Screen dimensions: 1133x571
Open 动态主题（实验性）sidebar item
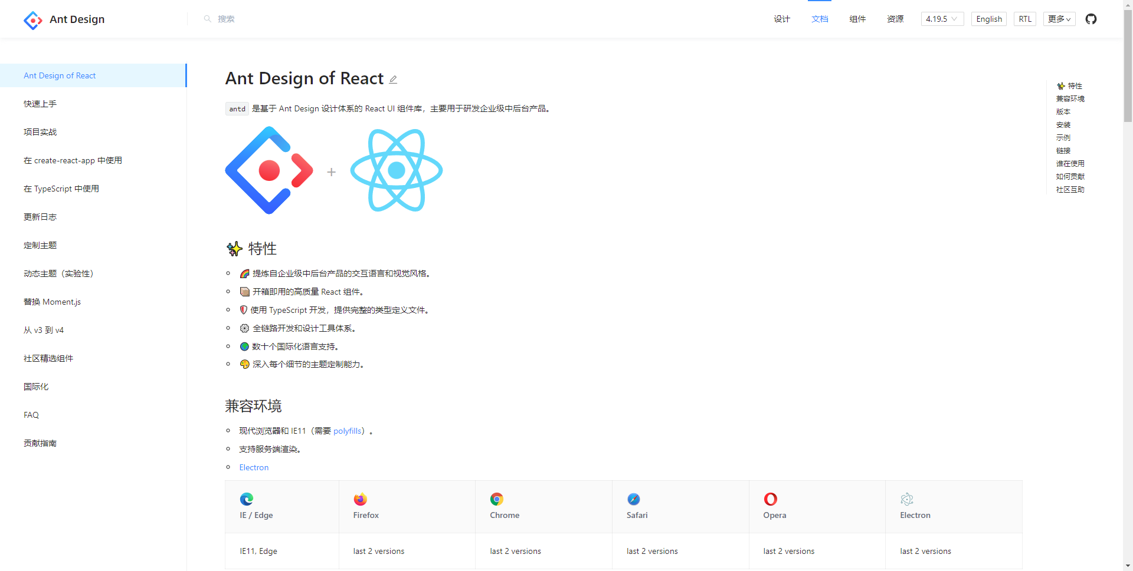(x=93, y=273)
